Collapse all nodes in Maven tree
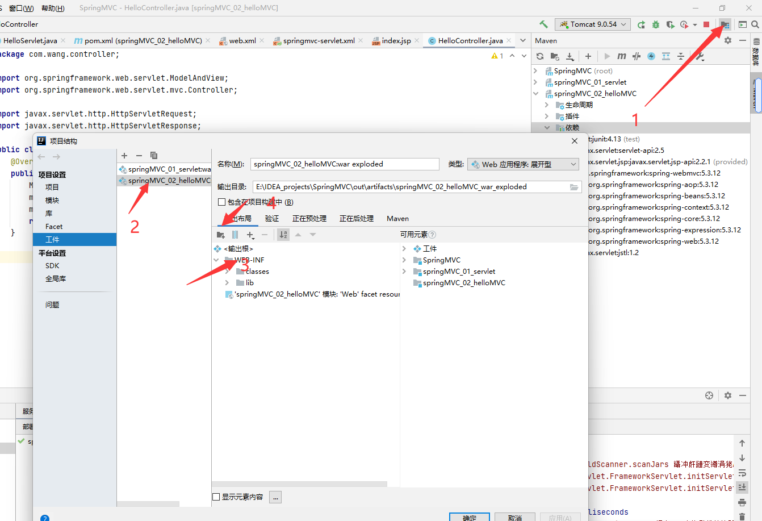The image size is (762, 521). tap(681, 56)
